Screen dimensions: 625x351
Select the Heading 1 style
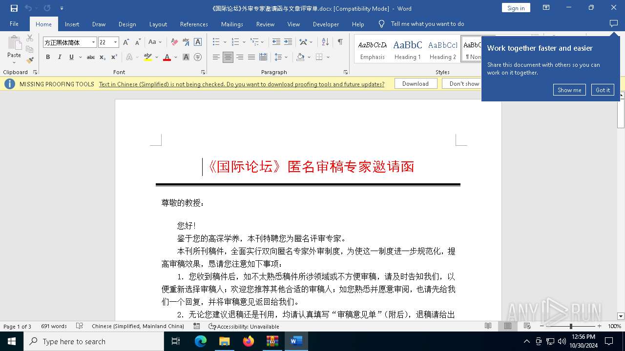[x=407, y=49]
